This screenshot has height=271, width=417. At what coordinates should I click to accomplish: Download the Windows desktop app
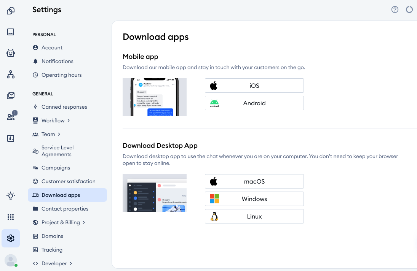click(x=254, y=199)
